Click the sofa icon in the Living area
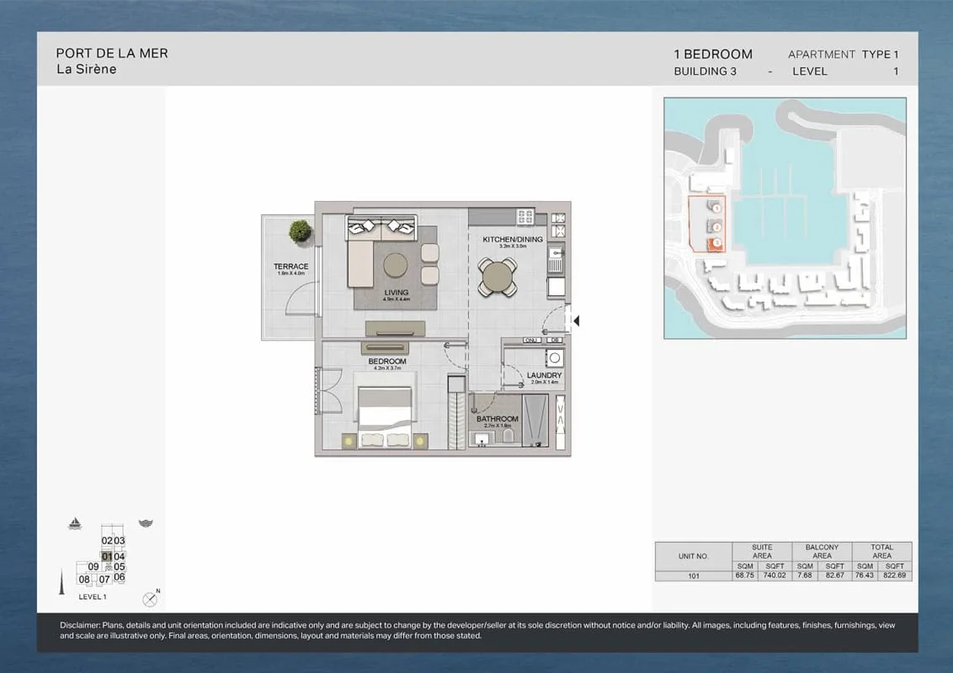Screen dimensions: 953x673 (x=381, y=229)
